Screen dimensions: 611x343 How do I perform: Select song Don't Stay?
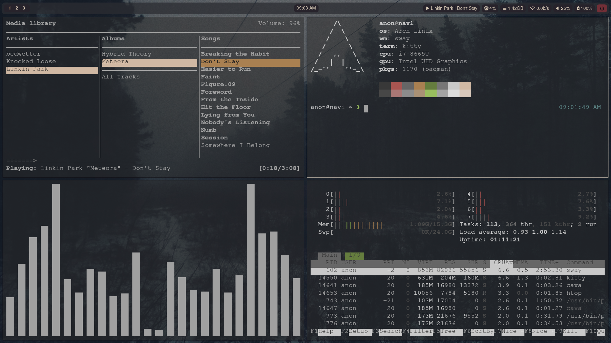(x=250, y=63)
